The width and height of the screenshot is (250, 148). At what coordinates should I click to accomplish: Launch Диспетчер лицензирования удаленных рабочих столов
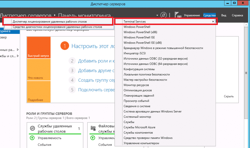click(x=50, y=21)
